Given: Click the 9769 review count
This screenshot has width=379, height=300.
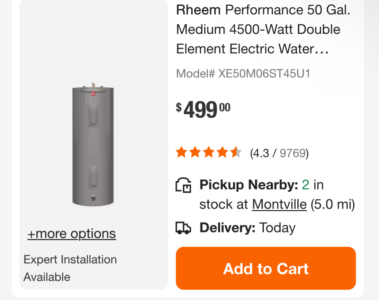Looking at the screenshot, I should click(x=292, y=153).
